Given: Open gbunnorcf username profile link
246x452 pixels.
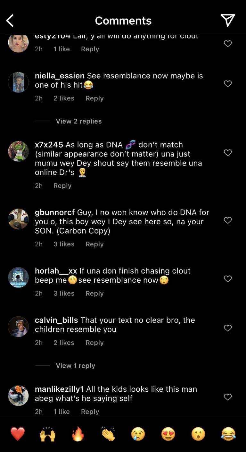Looking at the screenshot, I should 55,212.
